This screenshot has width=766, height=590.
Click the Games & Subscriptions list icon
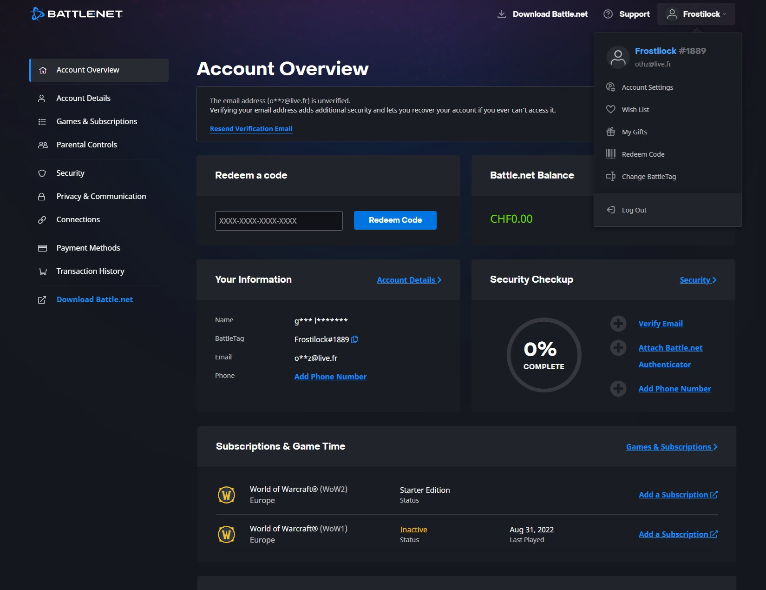pyautogui.click(x=42, y=122)
